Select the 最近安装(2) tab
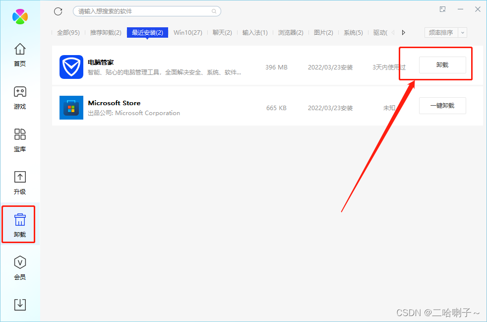 [147, 33]
